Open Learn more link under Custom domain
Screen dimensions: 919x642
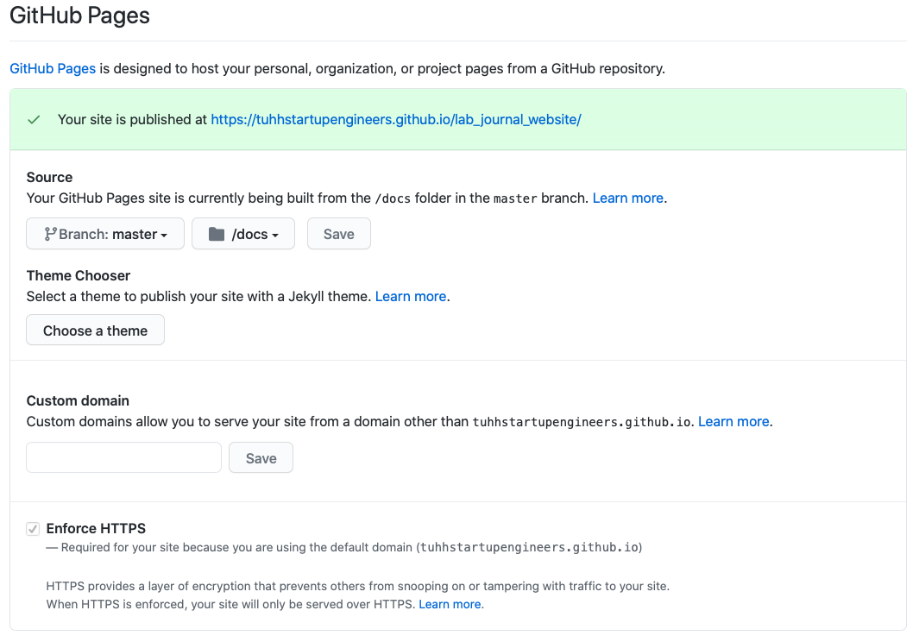pos(733,422)
